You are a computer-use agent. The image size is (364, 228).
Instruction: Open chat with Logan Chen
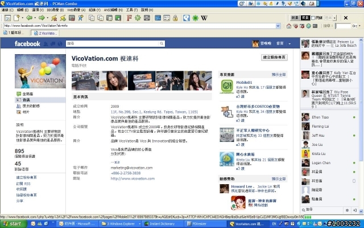329,163
